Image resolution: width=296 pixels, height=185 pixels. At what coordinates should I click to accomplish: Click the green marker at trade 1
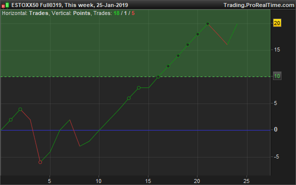pyautogui.click(x=11, y=119)
